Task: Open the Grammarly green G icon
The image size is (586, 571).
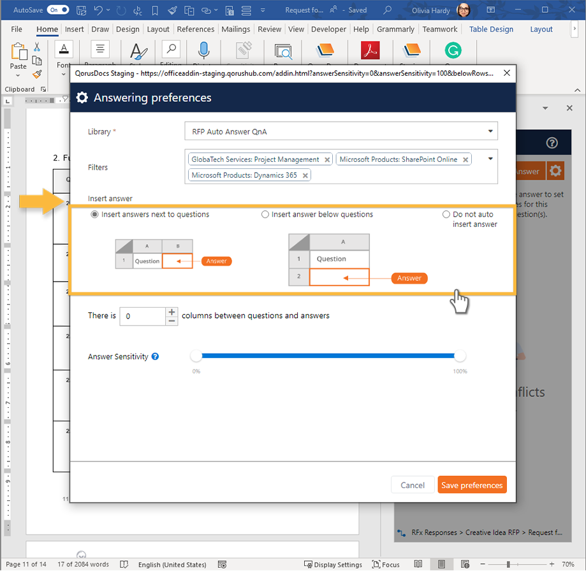Action: [x=453, y=50]
